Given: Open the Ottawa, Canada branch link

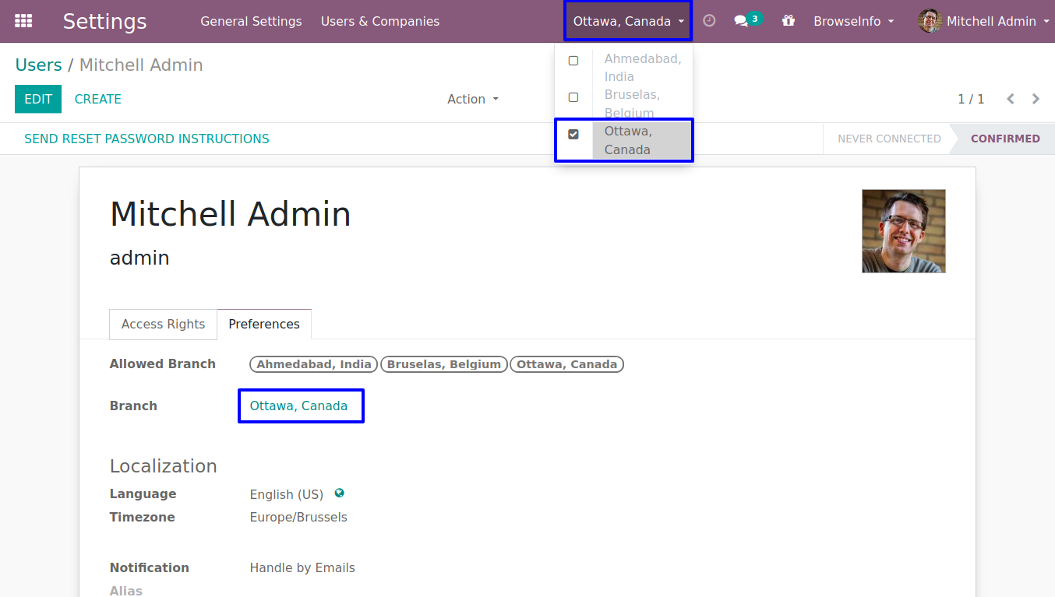Looking at the screenshot, I should tap(298, 406).
